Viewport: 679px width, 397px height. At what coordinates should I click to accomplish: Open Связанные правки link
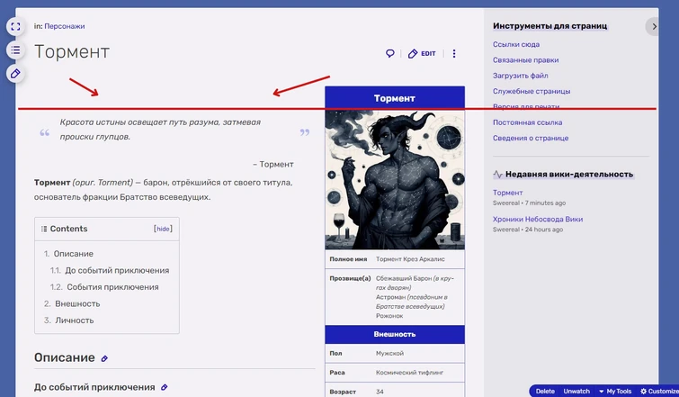525,59
